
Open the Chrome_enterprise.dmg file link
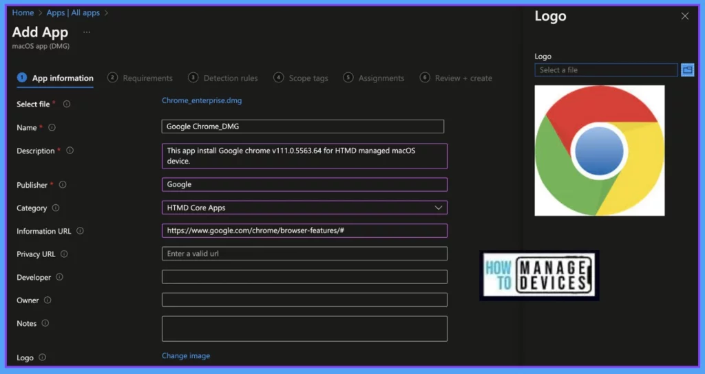[x=202, y=100]
